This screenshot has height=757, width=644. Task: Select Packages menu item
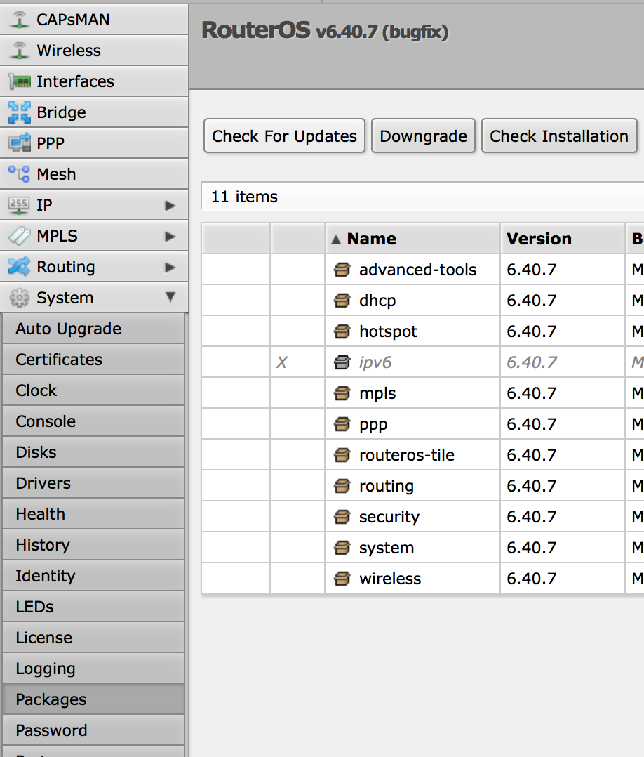point(93,699)
